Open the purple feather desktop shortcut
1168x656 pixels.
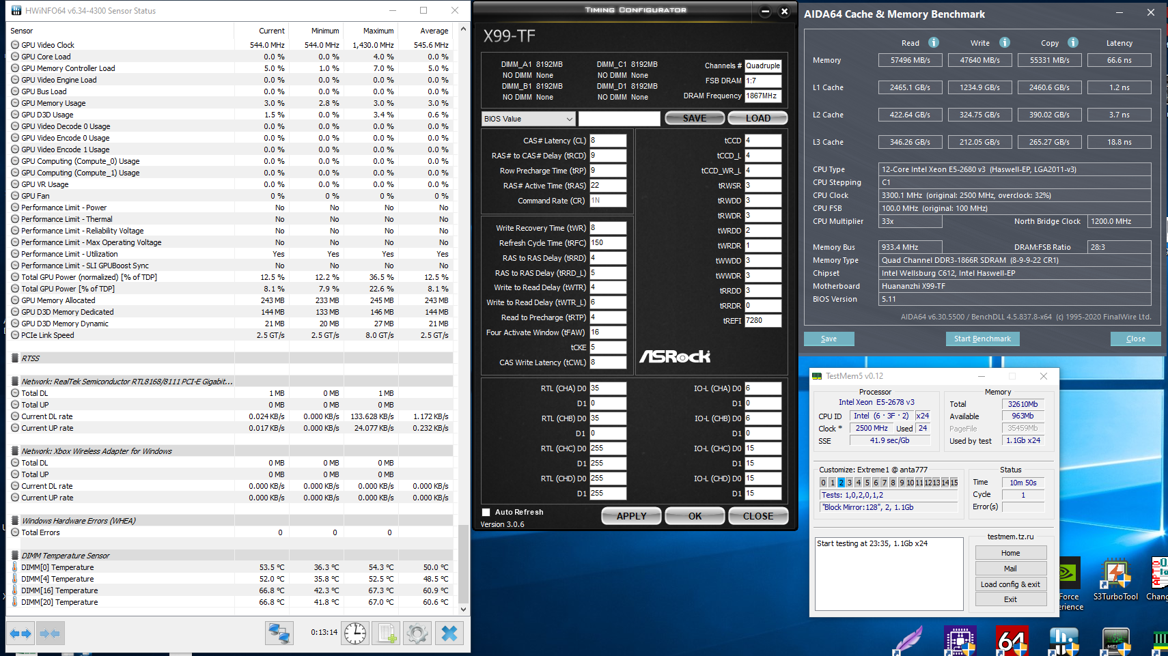point(908,642)
